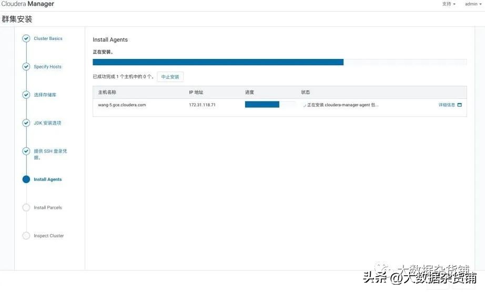Click the 正在安装 status label above progress bar
Image resolution: width=485 pixels, height=292 pixels.
[103, 52]
